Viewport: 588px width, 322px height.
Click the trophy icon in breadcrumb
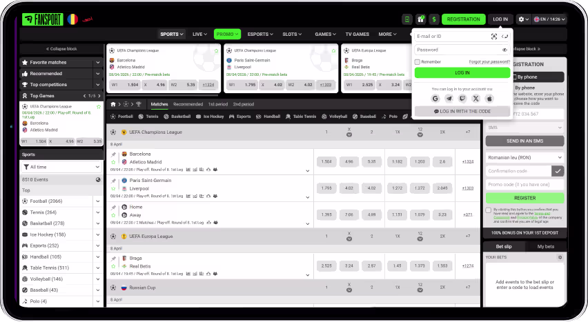139,104
